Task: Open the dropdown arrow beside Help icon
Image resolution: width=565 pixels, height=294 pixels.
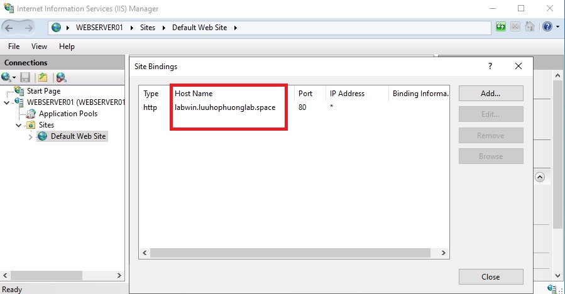Action: click(x=557, y=27)
